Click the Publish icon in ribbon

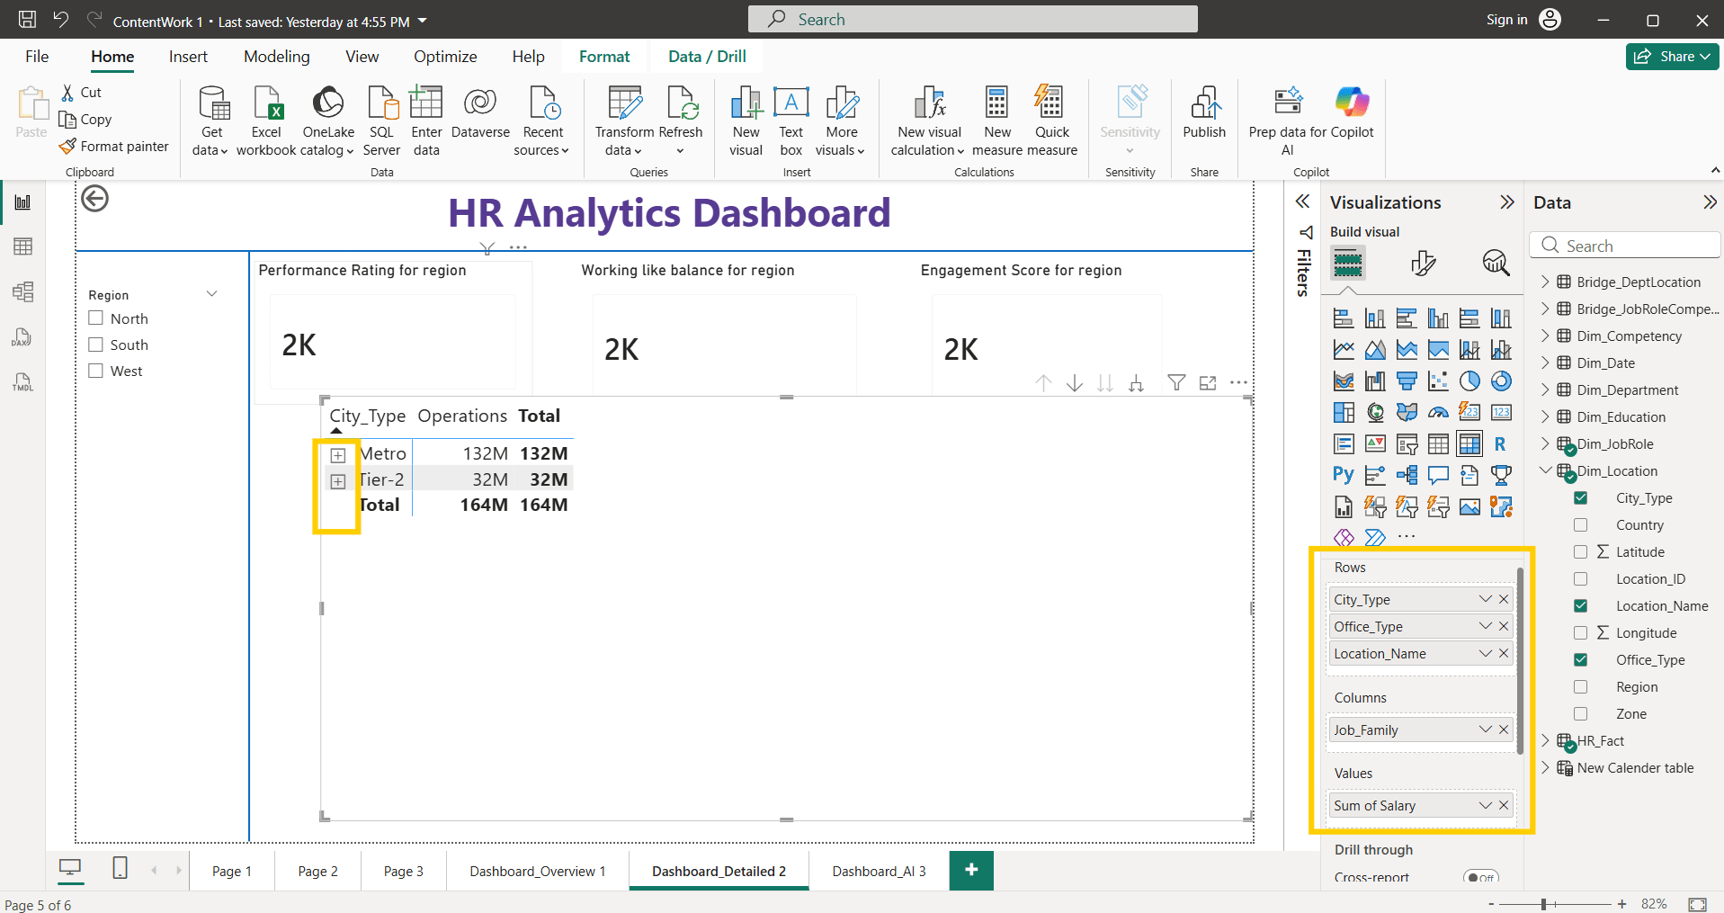coord(1204,112)
